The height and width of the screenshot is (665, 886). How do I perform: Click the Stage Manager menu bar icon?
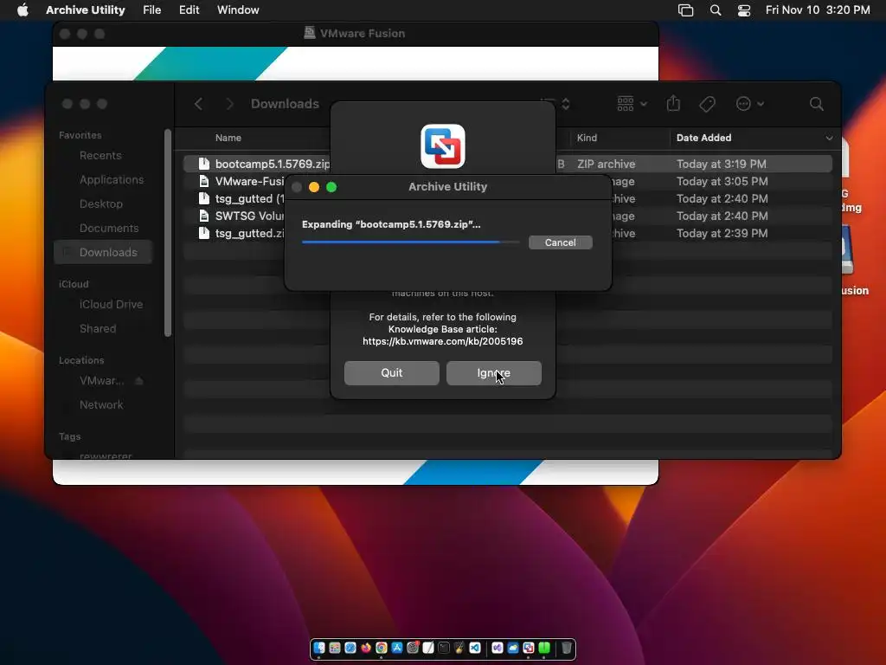(685, 10)
